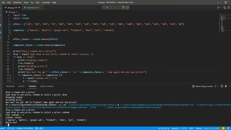231x130 pixels.
Task: Click the Step Over debug icon
Action: (x=111, y=7)
